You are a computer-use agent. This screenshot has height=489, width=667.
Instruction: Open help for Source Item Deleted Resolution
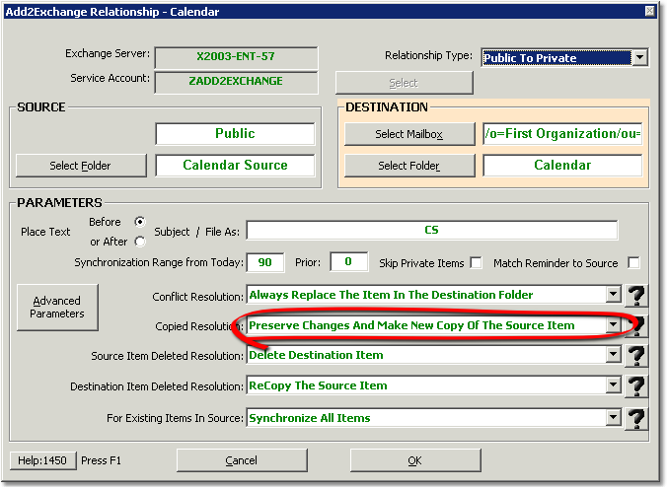click(636, 356)
